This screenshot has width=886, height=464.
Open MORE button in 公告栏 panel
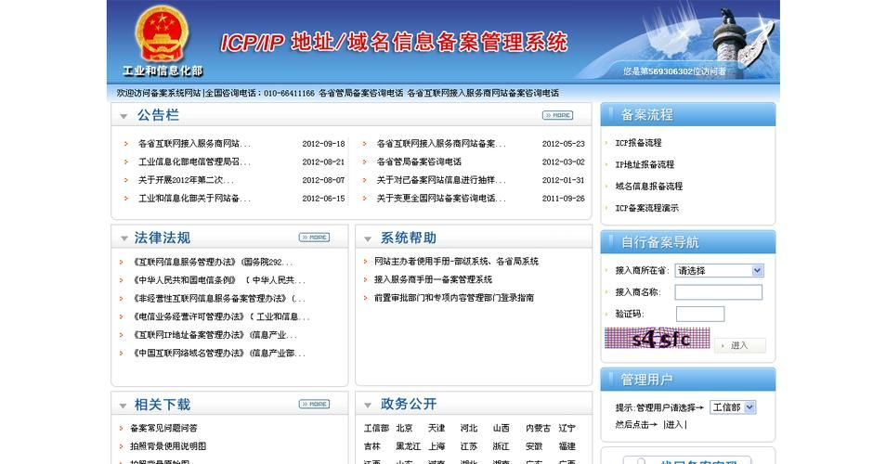pyautogui.click(x=557, y=115)
